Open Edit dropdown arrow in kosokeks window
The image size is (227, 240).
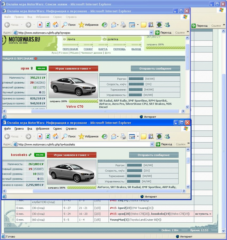point(138,136)
